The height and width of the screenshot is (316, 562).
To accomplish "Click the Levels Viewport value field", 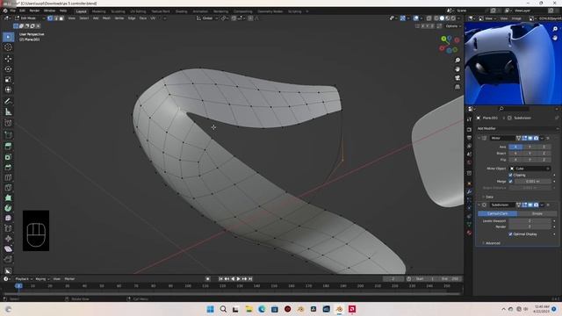I will 530,221.
